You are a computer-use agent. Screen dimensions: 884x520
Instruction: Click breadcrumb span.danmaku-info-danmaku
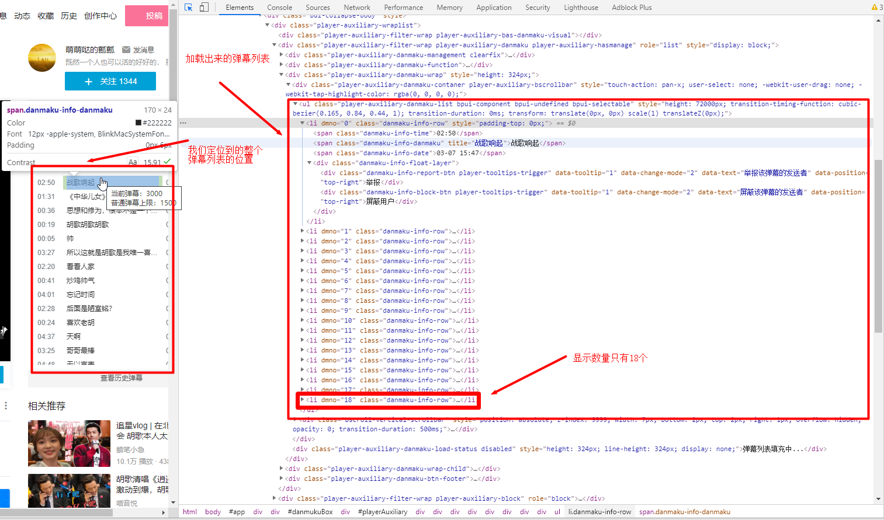685,512
